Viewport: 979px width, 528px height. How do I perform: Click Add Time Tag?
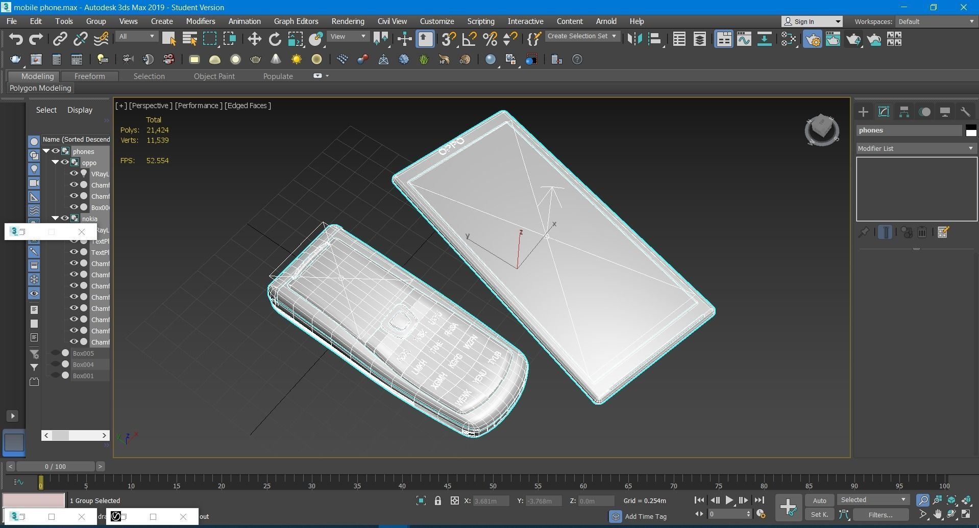[x=646, y=516]
